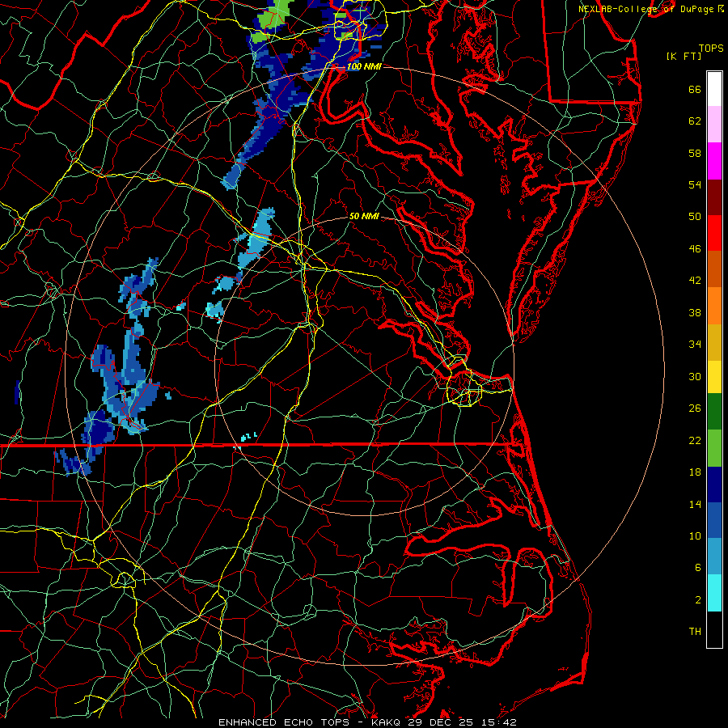Image resolution: width=728 pixels, height=728 pixels.
Task: Click the 'TH' threshold label
Action: tap(695, 632)
